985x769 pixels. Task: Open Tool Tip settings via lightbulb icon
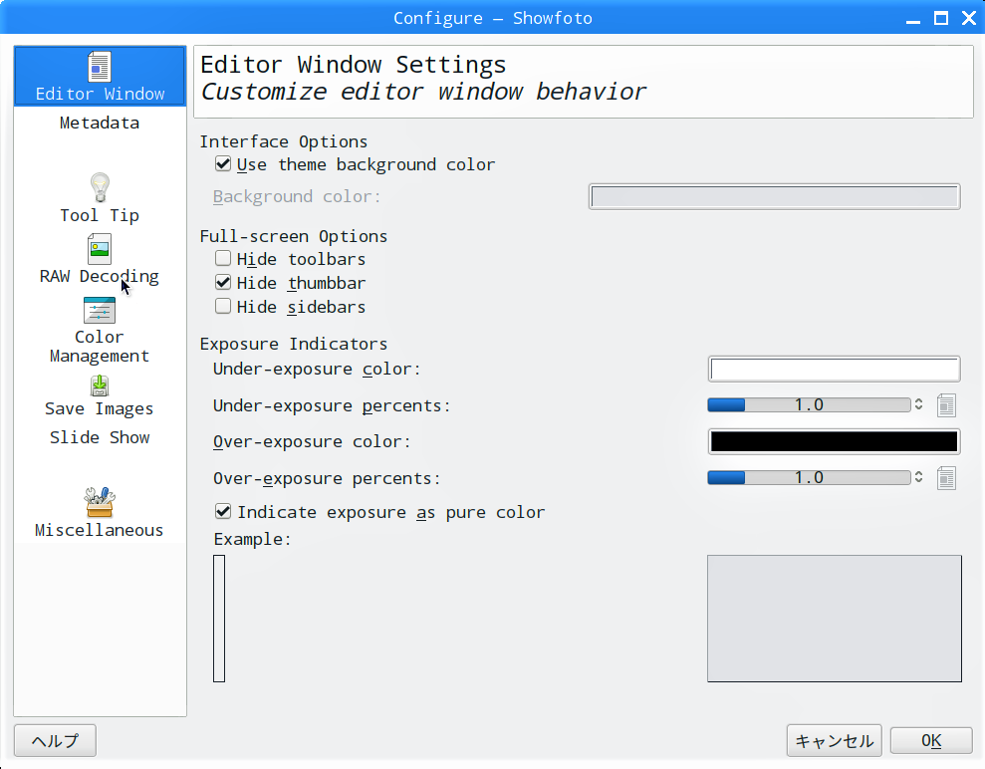coord(100,187)
